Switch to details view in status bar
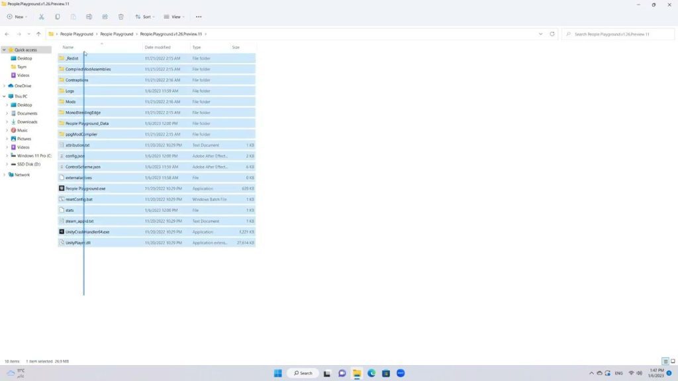The width and height of the screenshot is (678, 381). point(665,361)
